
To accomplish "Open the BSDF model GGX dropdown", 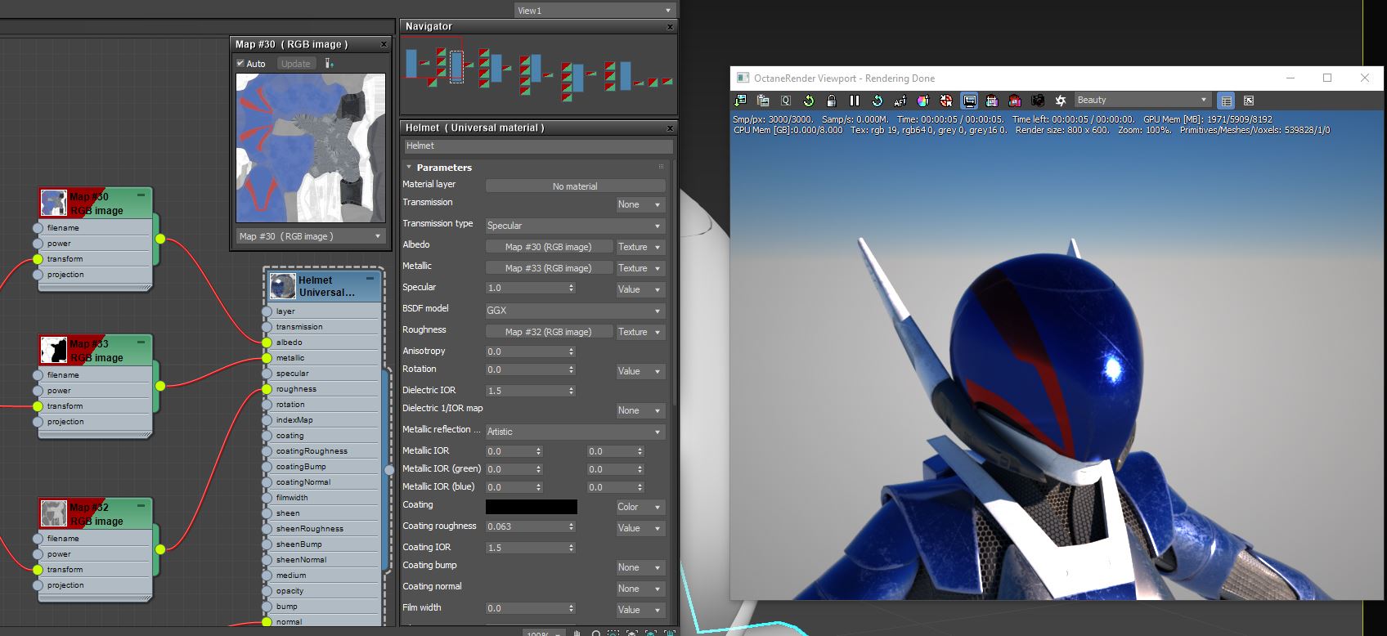I will point(575,311).
